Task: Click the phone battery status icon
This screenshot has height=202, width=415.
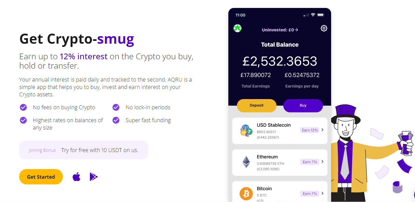Action: click(321, 15)
